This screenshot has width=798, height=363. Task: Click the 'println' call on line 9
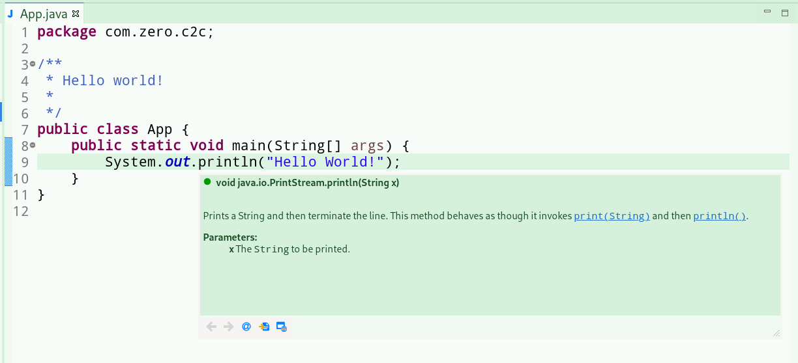(x=228, y=162)
